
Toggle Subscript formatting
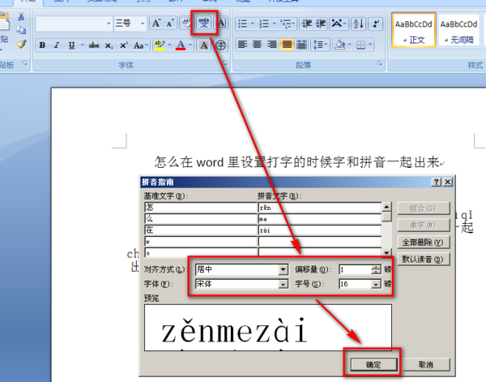(109, 45)
